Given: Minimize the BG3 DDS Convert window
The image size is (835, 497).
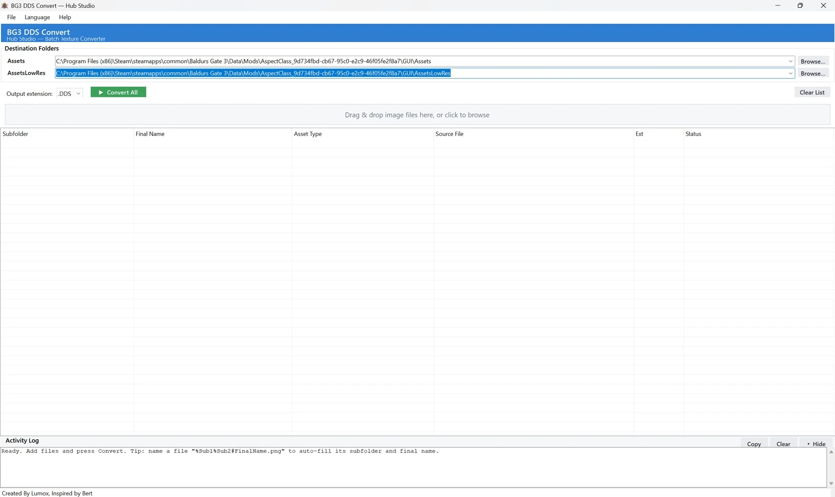Looking at the screenshot, I should pyautogui.click(x=778, y=5).
